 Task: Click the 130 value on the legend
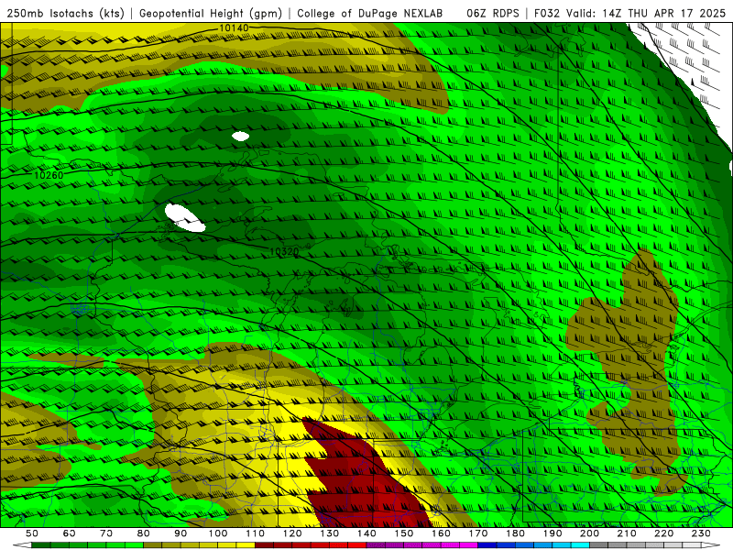[x=330, y=533]
